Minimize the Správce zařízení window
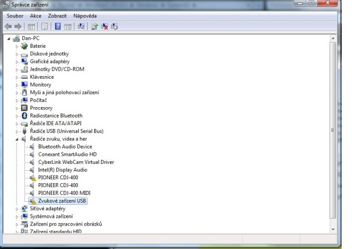This screenshot has height=249, width=352. coord(300,3)
